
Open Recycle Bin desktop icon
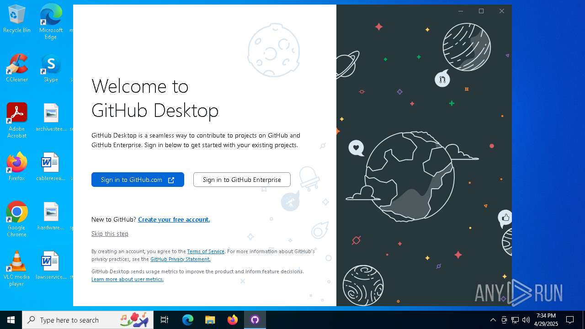pos(17,19)
